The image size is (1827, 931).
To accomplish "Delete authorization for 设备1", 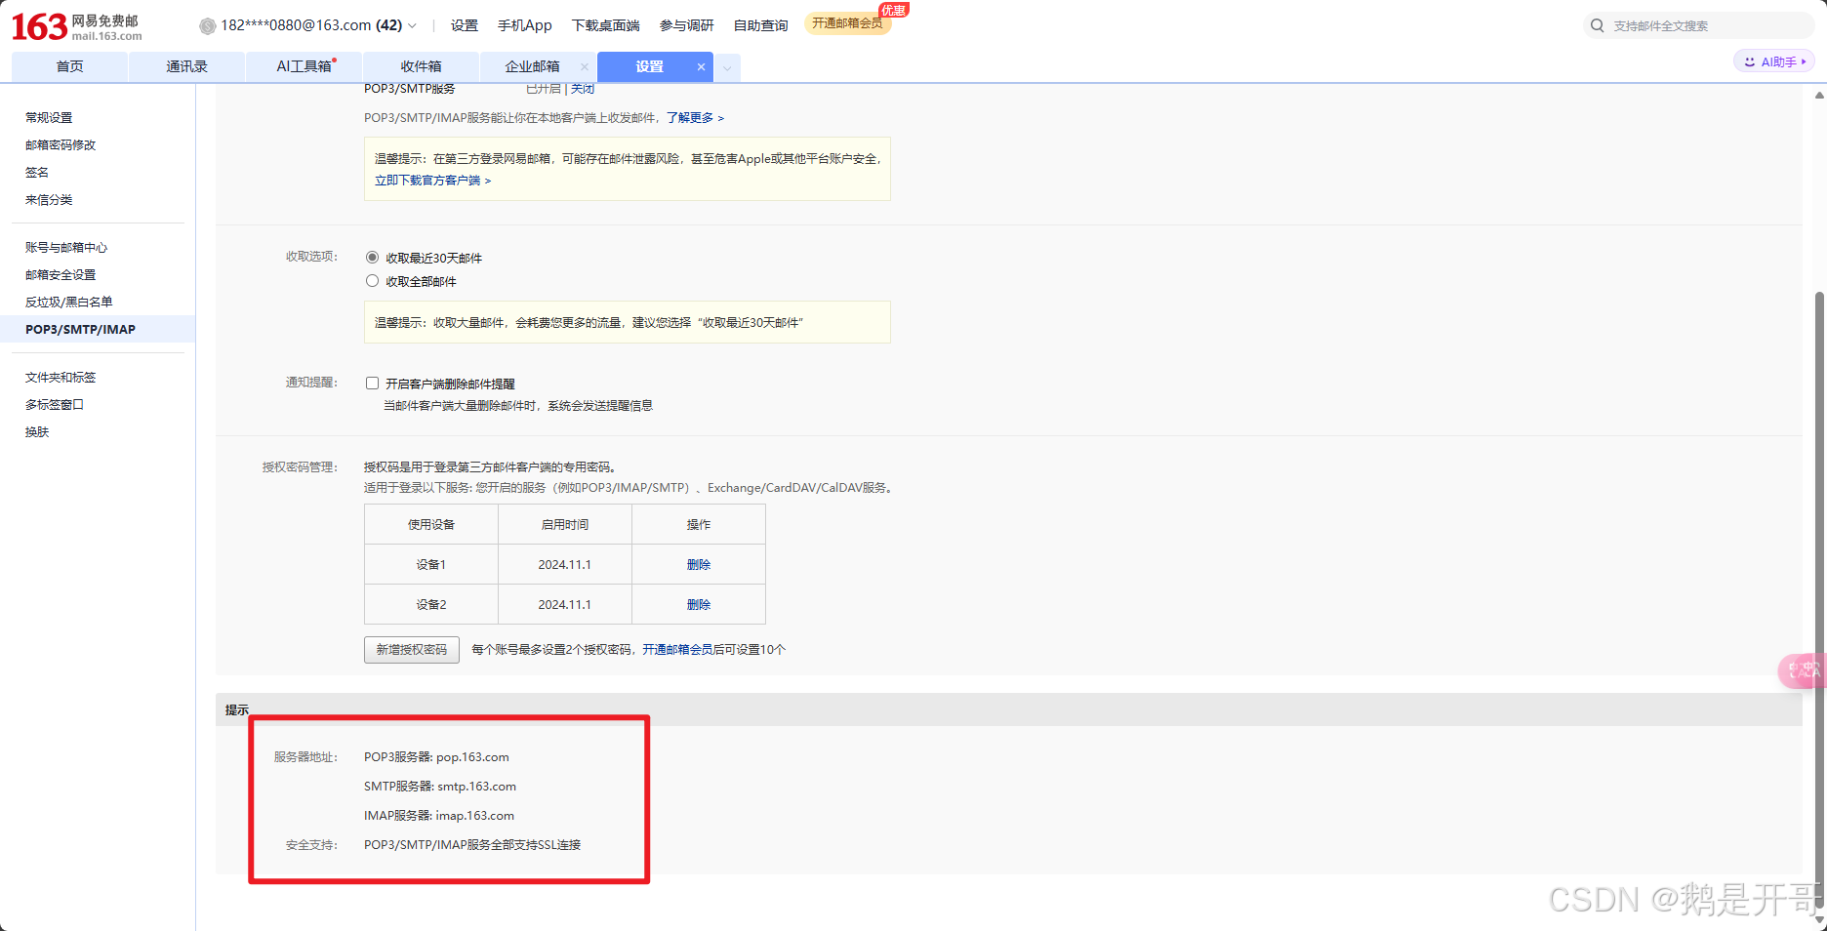I will click(699, 564).
